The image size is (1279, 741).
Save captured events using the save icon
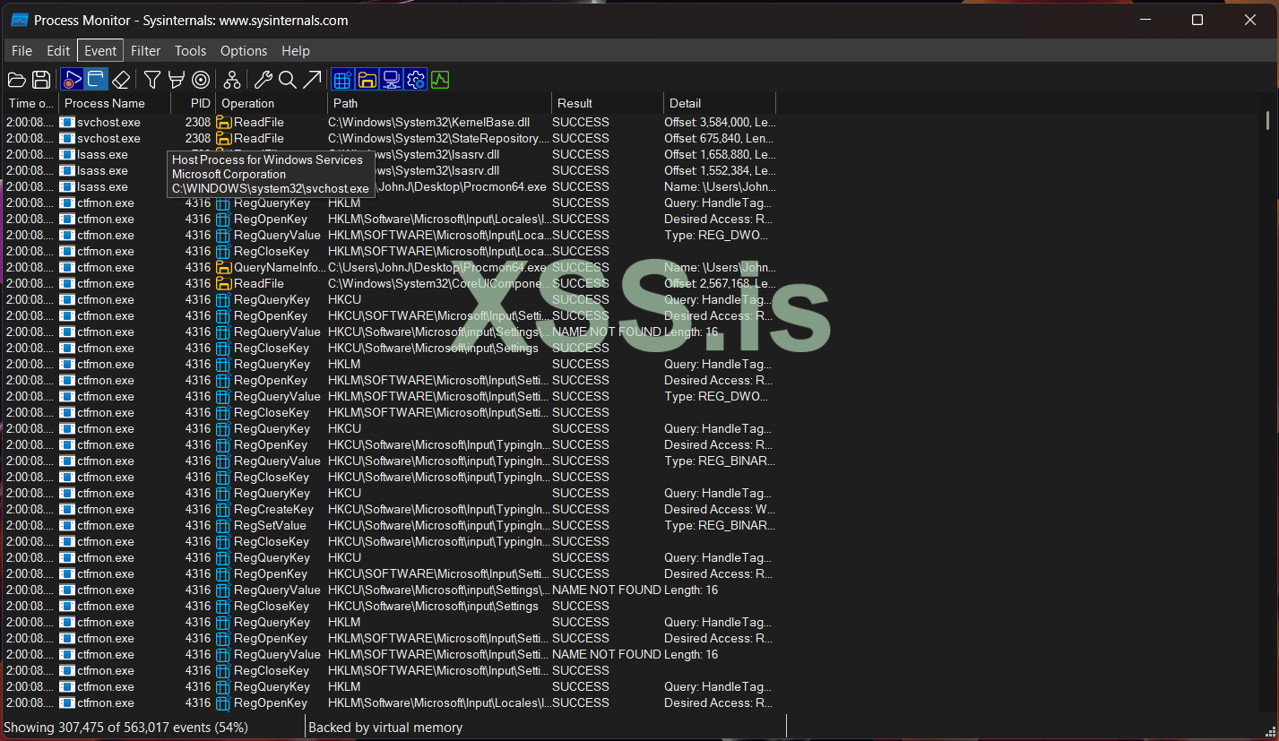click(x=40, y=79)
